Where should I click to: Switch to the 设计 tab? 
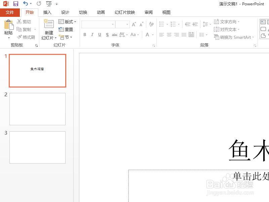(x=65, y=12)
